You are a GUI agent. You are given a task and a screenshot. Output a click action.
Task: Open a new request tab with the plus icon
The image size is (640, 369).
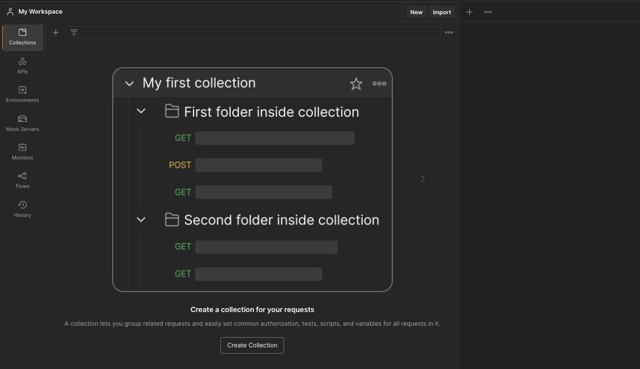click(x=469, y=12)
